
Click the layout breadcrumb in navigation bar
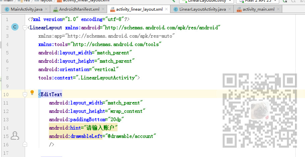pos(47,1)
